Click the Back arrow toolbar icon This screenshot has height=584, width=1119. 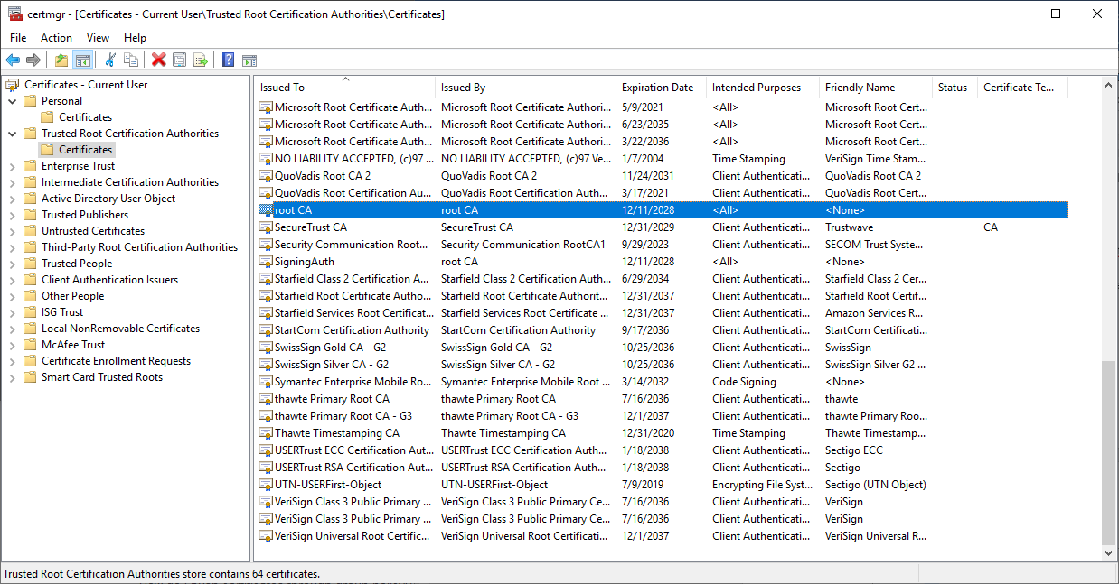(x=13, y=60)
